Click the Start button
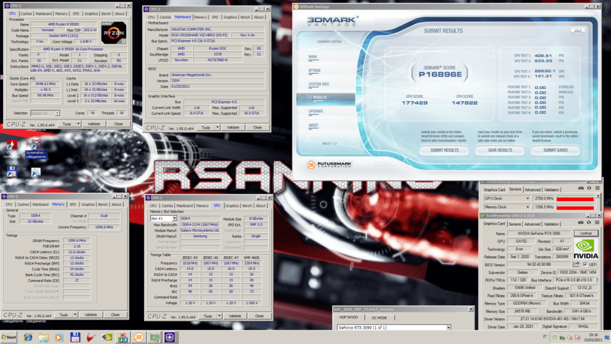This screenshot has height=344, width=611. point(8,337)
